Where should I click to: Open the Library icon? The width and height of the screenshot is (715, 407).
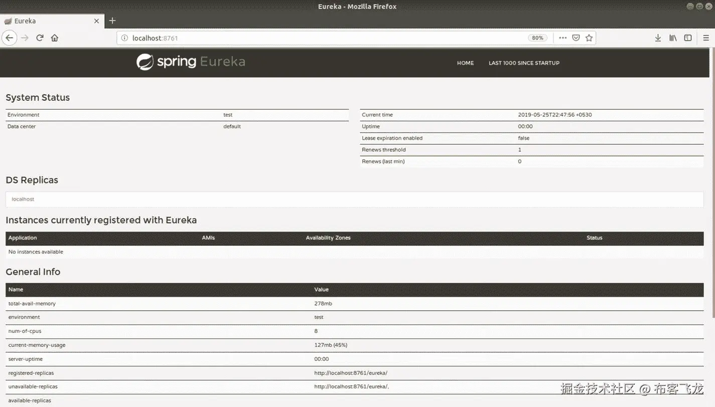pos(673,38)
